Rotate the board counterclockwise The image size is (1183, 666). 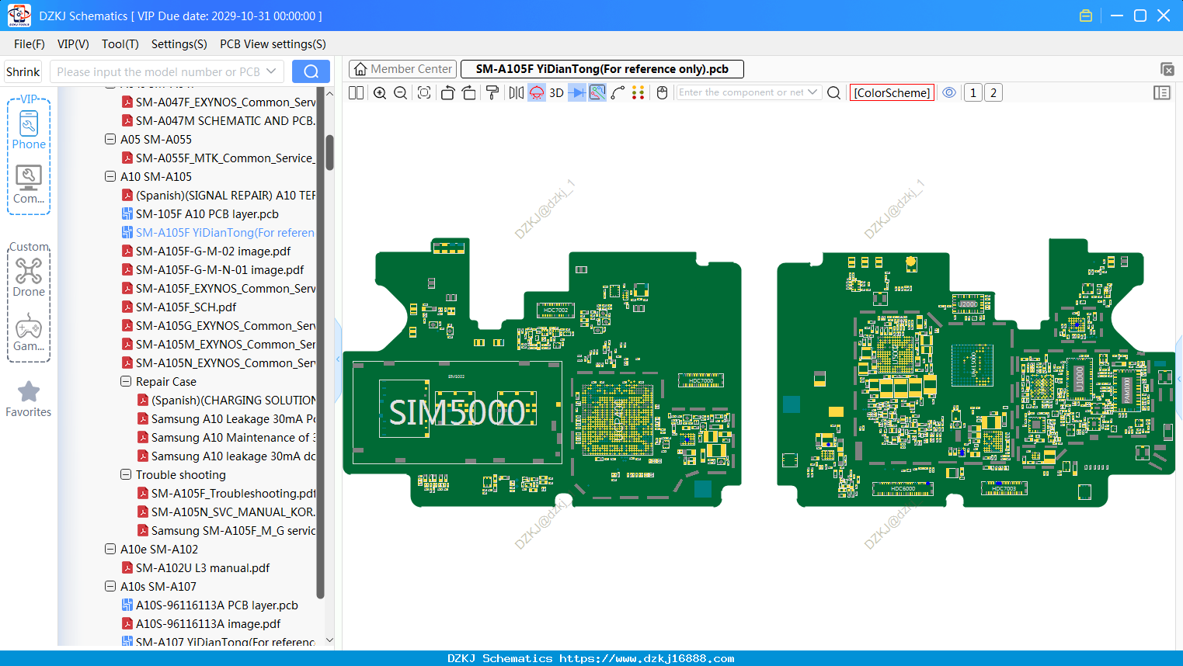[x=447, y=92]
